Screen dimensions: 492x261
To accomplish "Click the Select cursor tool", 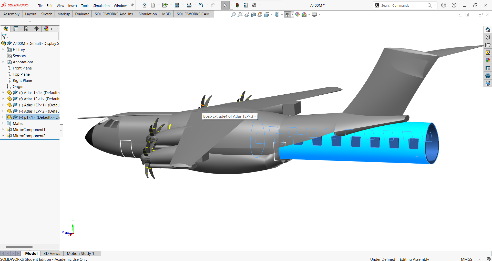I will 225,5.
